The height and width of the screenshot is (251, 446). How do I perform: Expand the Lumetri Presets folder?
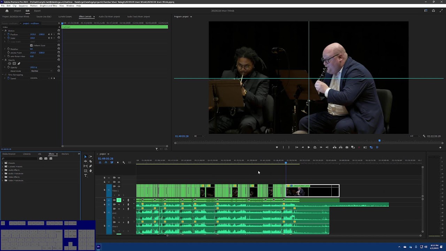click(x=2, y=167)
